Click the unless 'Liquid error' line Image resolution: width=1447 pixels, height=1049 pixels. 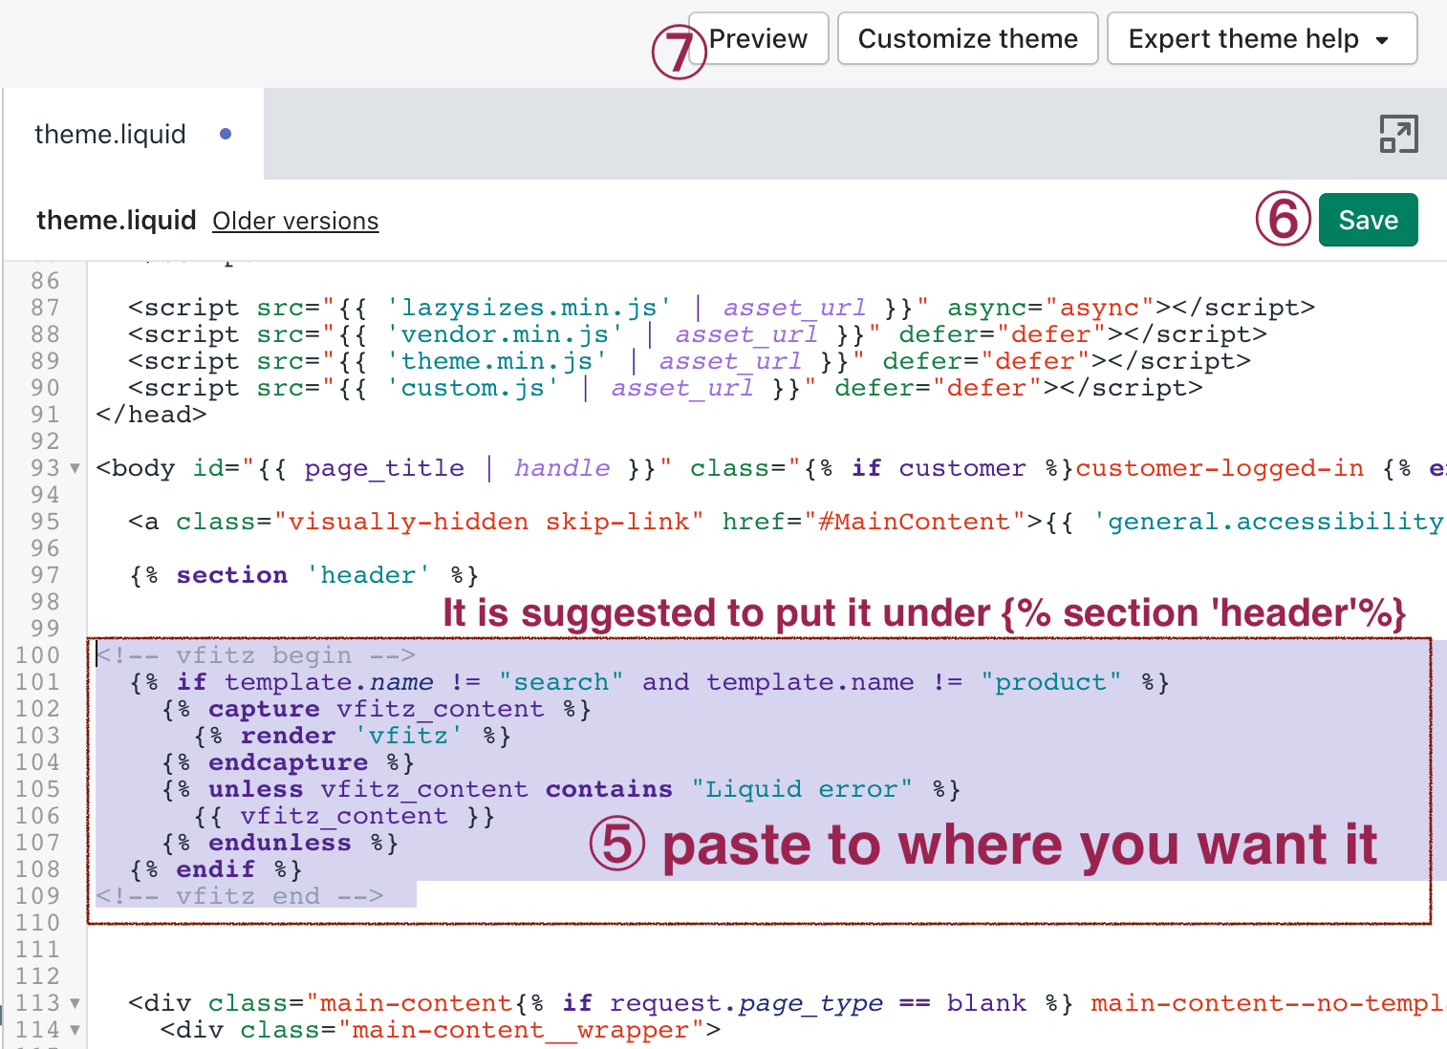pos(561,789)
